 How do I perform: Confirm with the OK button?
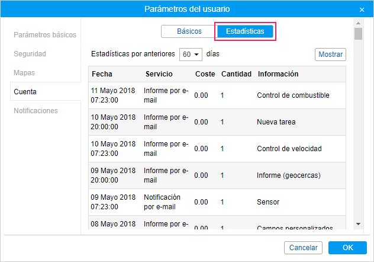347,248
